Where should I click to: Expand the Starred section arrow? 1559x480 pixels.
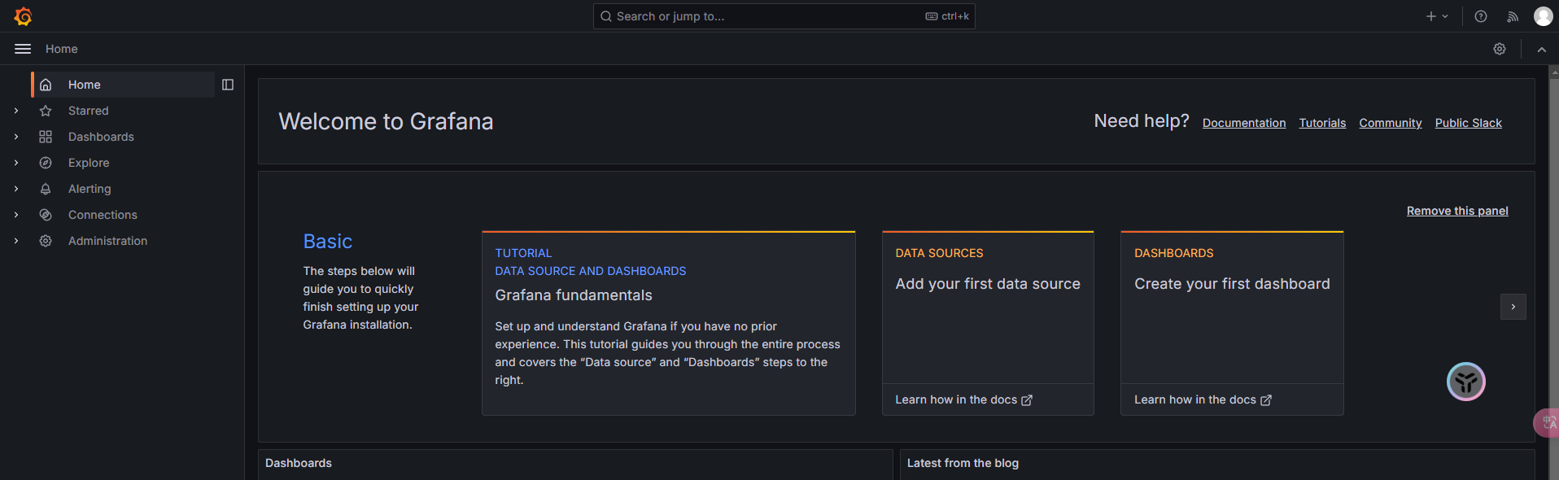pyautogui.click(x=16, y=111)
